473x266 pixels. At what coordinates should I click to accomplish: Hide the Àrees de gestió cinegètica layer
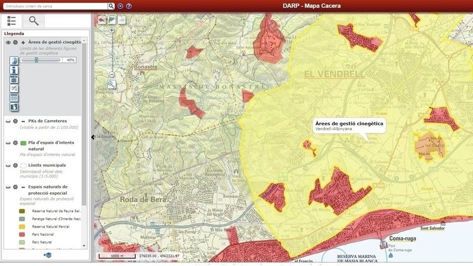pyautogui.click(x=8, y=43)
